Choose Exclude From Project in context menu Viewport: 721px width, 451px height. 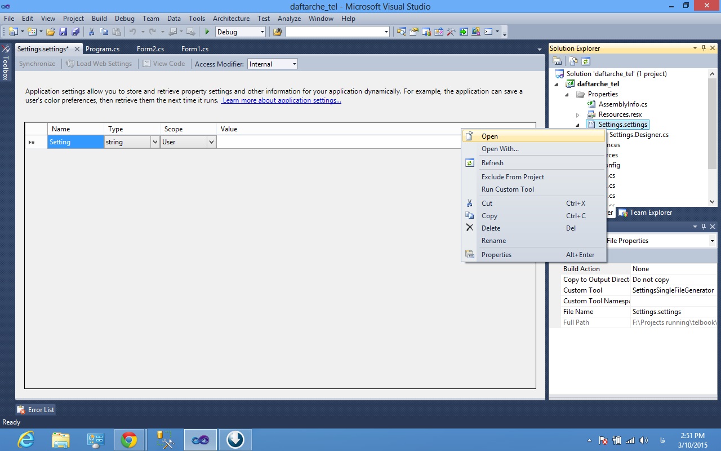[513, 176]
